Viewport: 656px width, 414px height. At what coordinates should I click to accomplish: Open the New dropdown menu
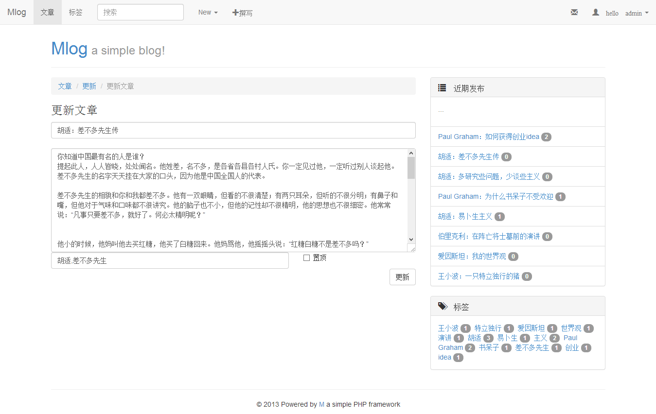(x=208, y=13)
